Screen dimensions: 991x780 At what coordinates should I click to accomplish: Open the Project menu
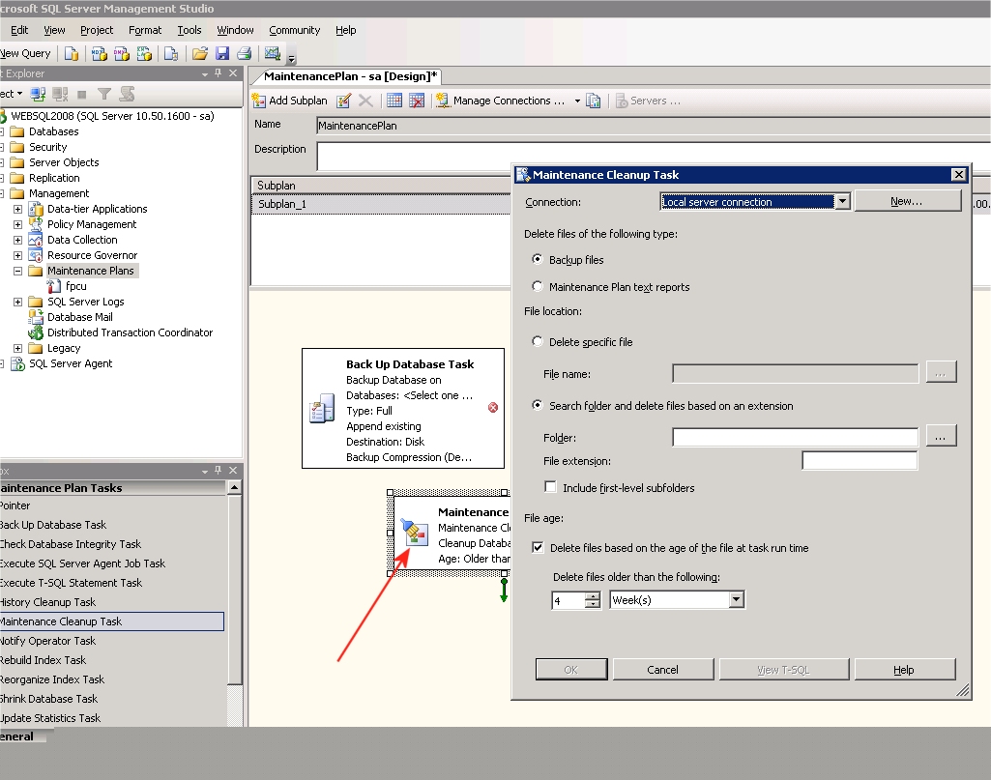pyautogui.click(x=97, y=30)
